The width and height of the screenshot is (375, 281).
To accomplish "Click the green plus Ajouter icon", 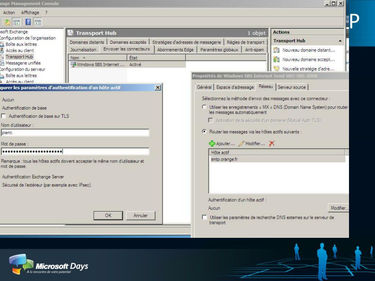I will (x=212, y=143).
